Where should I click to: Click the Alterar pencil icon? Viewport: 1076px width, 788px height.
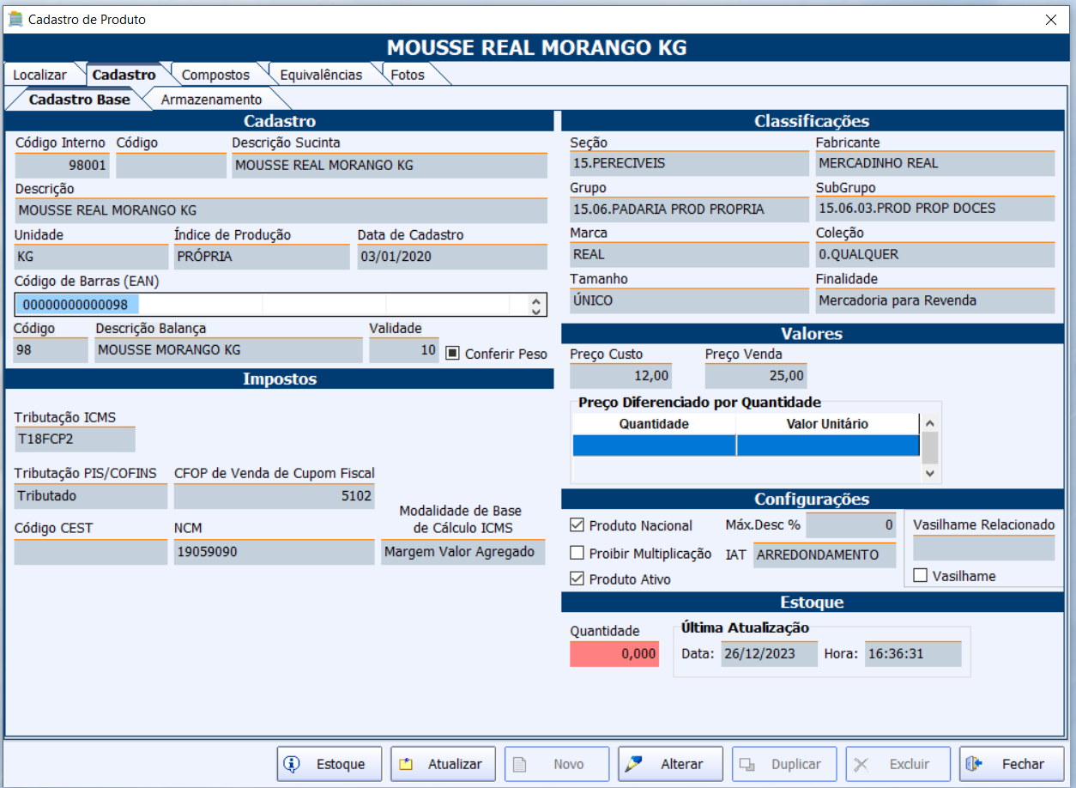(634, 764)
